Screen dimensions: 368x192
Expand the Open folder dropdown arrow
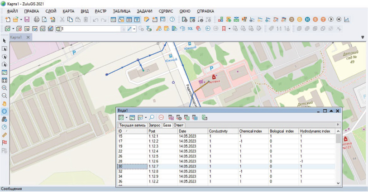click(x=20, y=19)
